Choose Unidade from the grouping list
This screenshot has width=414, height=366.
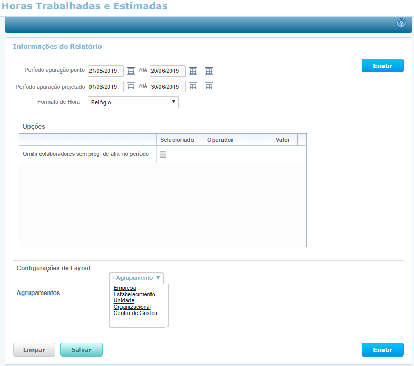(x=124, y=301)
